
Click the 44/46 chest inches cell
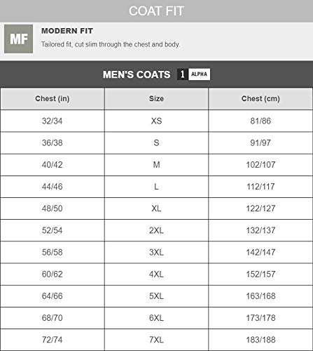(x=53, y=187)
